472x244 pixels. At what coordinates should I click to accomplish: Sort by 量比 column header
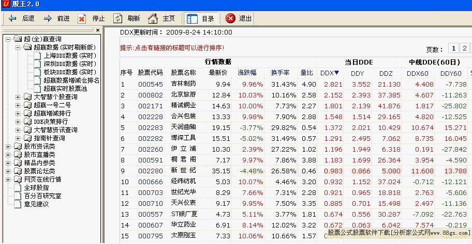coord(307,73)
